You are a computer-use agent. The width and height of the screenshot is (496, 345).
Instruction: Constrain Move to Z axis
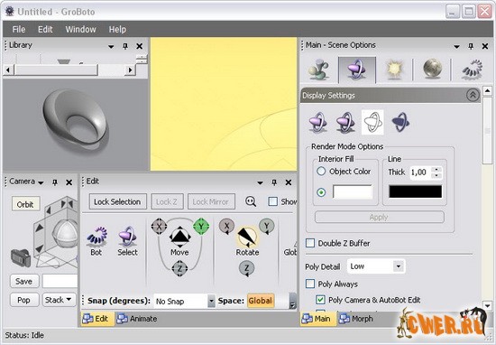(x=179, y=268)
